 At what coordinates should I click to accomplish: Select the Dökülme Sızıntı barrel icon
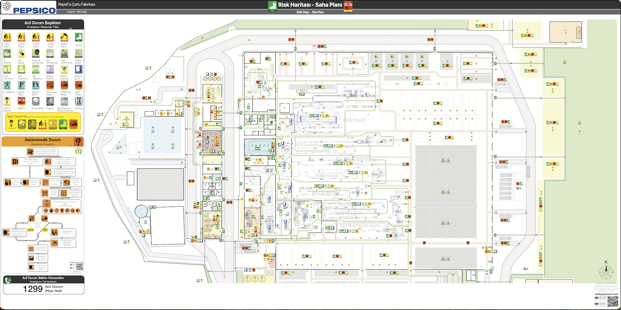point(79,69)
